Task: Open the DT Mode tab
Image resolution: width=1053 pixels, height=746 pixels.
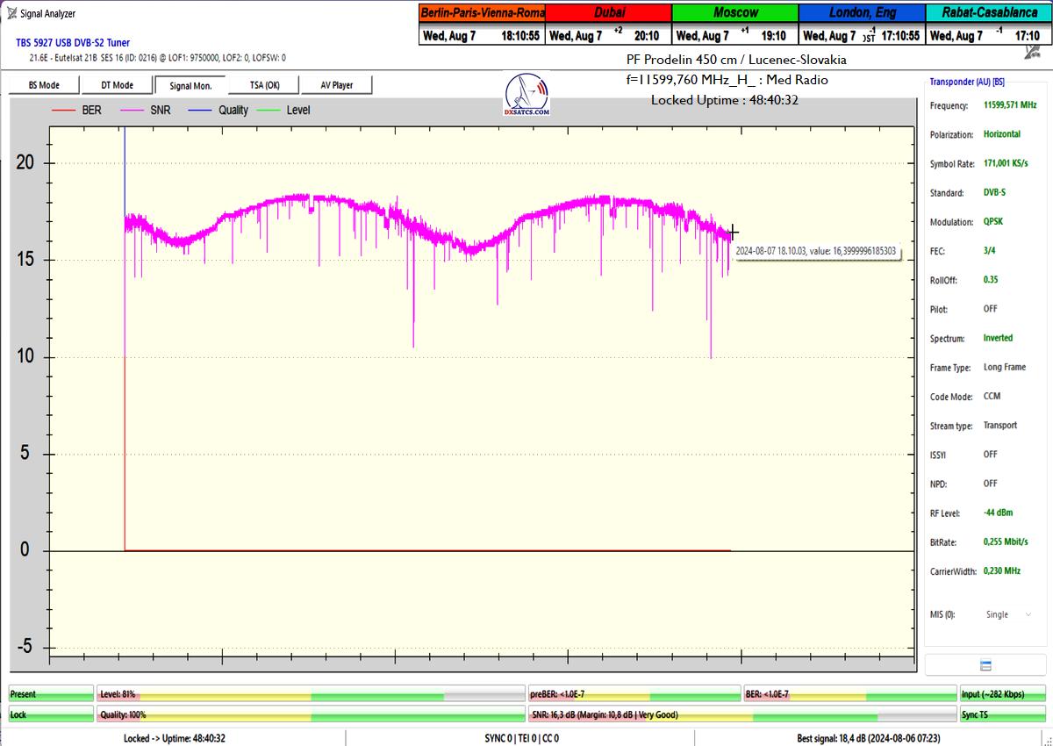Action: click(x=117, y=85)
